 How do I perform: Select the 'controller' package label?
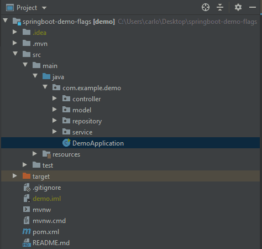(87, 99)
